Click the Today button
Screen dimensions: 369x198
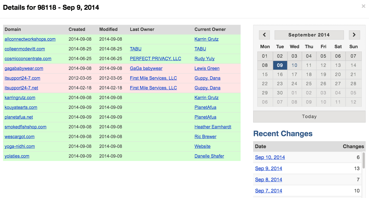(x=309, y=117)
